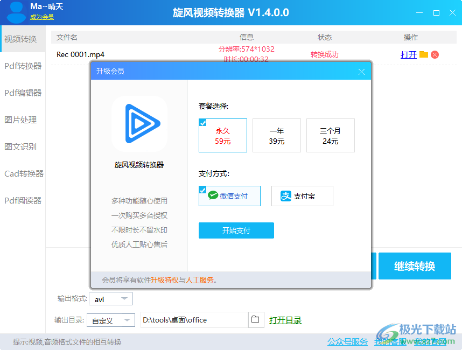Viewport: 462px width, 350px height.
Task: Open the Pdf阅读器 tool
Action: pos(23,200)
